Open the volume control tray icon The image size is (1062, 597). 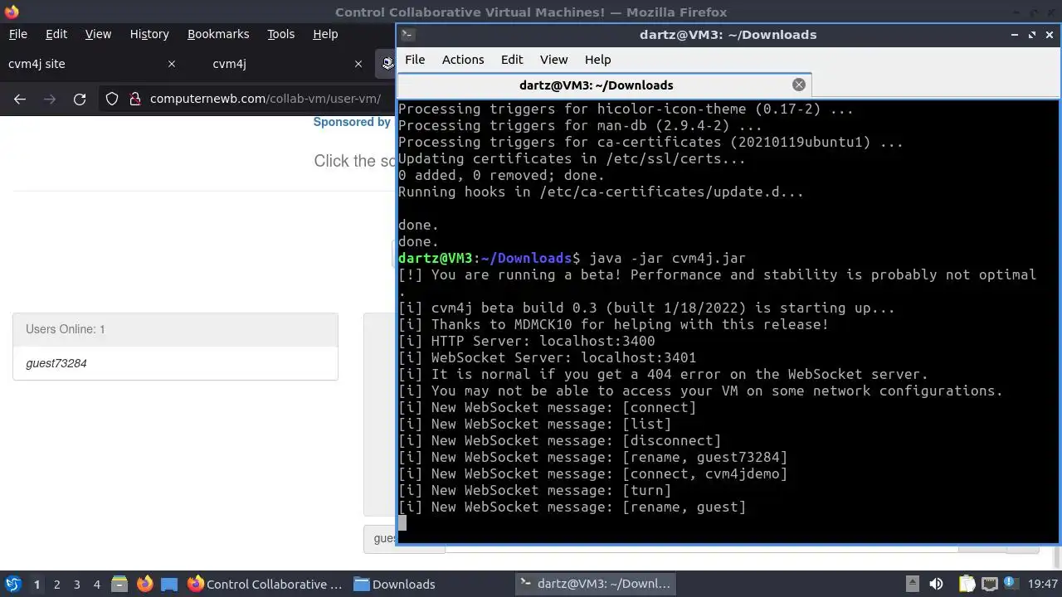(x=936, y=584)
